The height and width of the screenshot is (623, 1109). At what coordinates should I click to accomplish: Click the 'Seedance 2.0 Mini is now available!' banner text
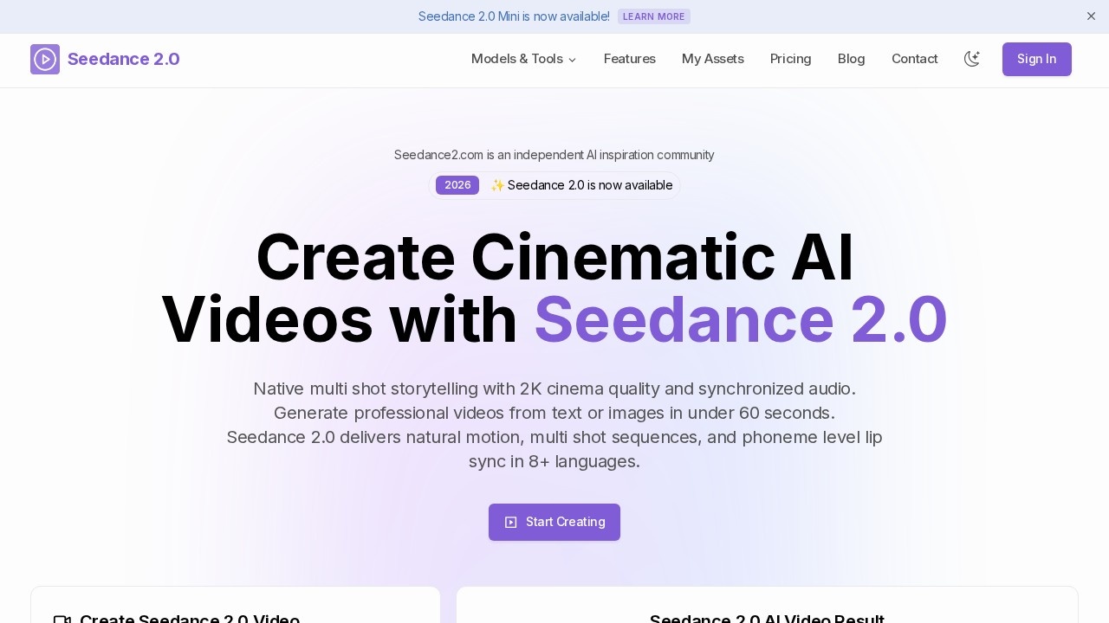514,16
